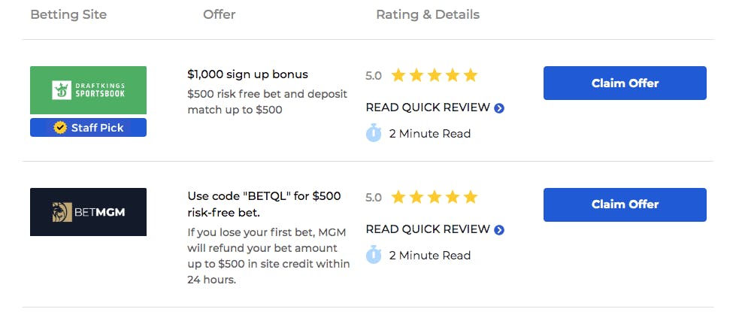Open READ QUICK REVIEW for DraftKings
Screen dimensions: 736x312
(428, 108)
